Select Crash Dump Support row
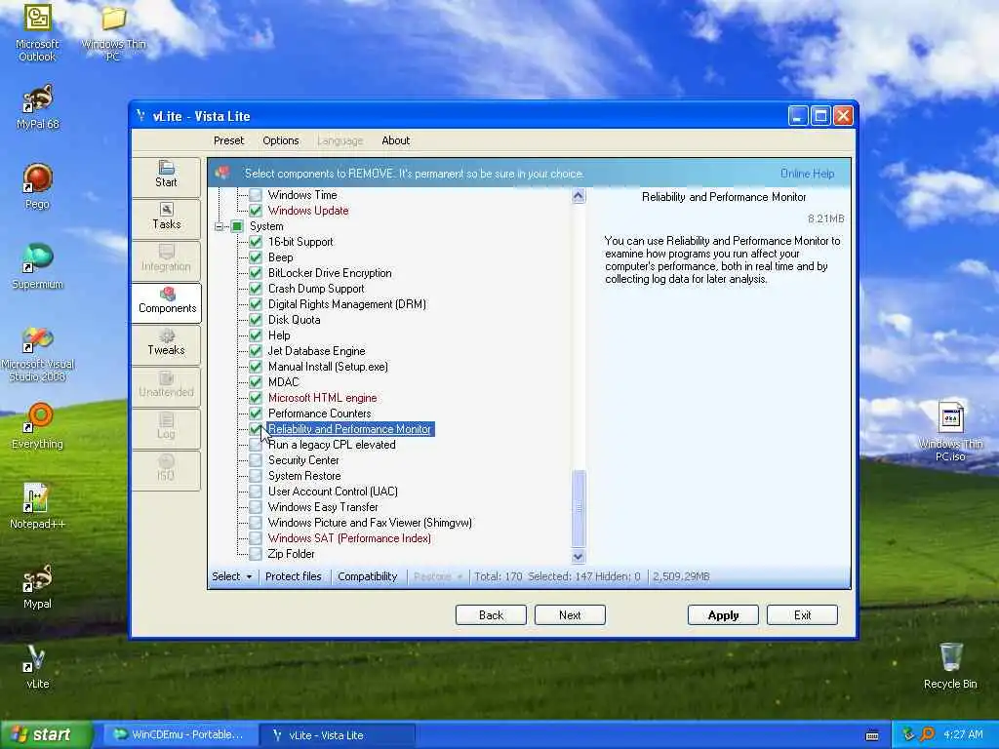The width and height of the screenshot is (999, 749). [316, 289]
